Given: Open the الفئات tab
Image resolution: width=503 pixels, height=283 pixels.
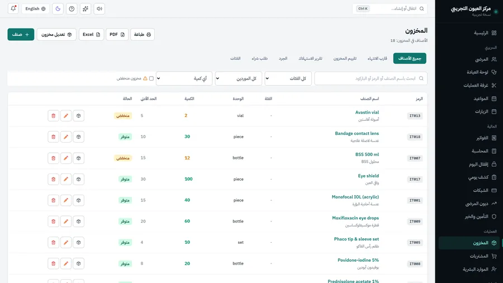Looking at the screenshot, I should click(235, 58).
